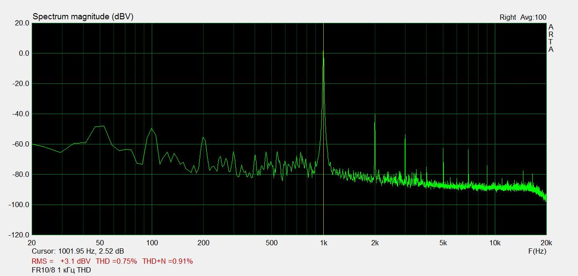This screenshot has height=276, width=578.
Task: Click the '-20.0' y-axis label
Action: click(x=21, y=84)
